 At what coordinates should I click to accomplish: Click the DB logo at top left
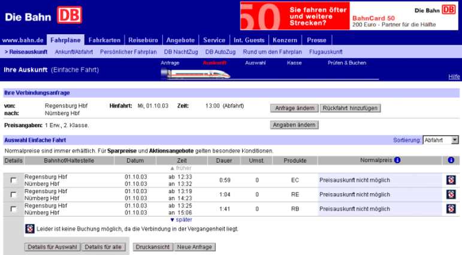coord(70,16)
